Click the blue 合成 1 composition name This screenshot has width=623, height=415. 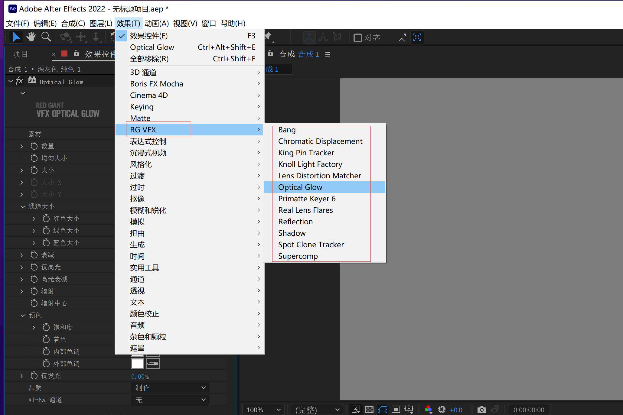[x=308, y=54]
